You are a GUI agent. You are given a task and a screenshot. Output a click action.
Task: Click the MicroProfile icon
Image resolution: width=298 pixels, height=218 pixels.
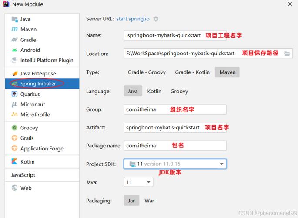coord(15,114)
